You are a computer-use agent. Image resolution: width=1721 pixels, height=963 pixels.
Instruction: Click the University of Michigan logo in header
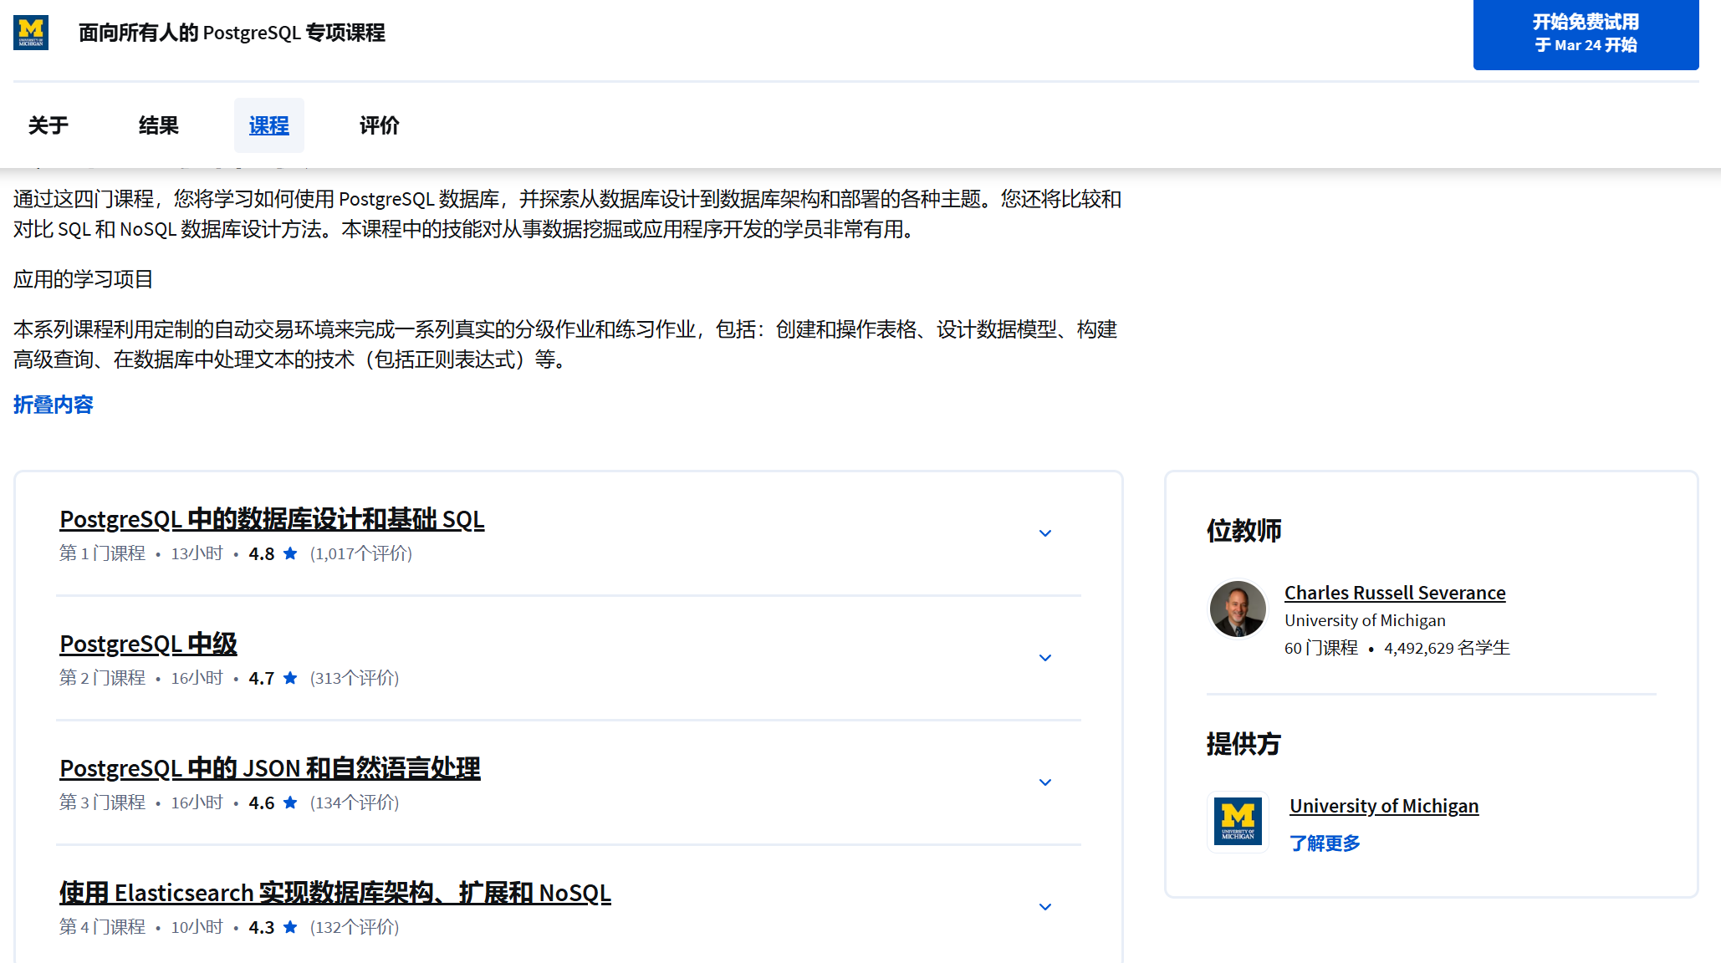[31, 33]
